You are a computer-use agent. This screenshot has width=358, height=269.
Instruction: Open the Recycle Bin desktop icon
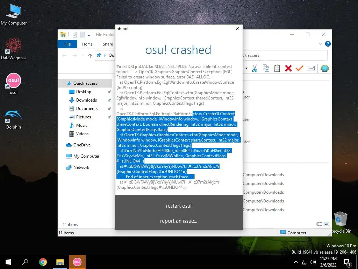click(341, 222)
